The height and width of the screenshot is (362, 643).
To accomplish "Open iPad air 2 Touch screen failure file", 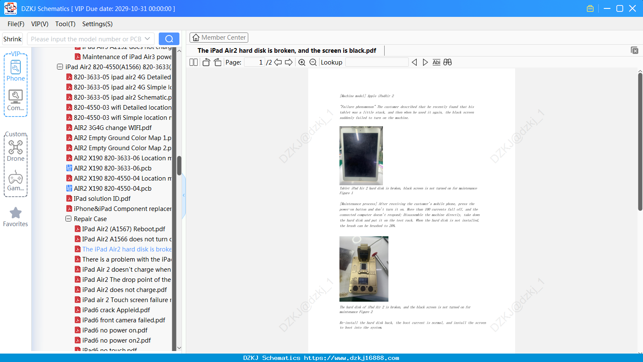I will 123,300.
